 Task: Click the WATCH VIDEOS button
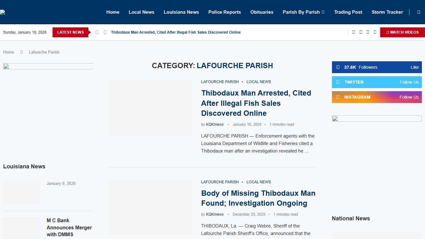[x=403, y=32]
